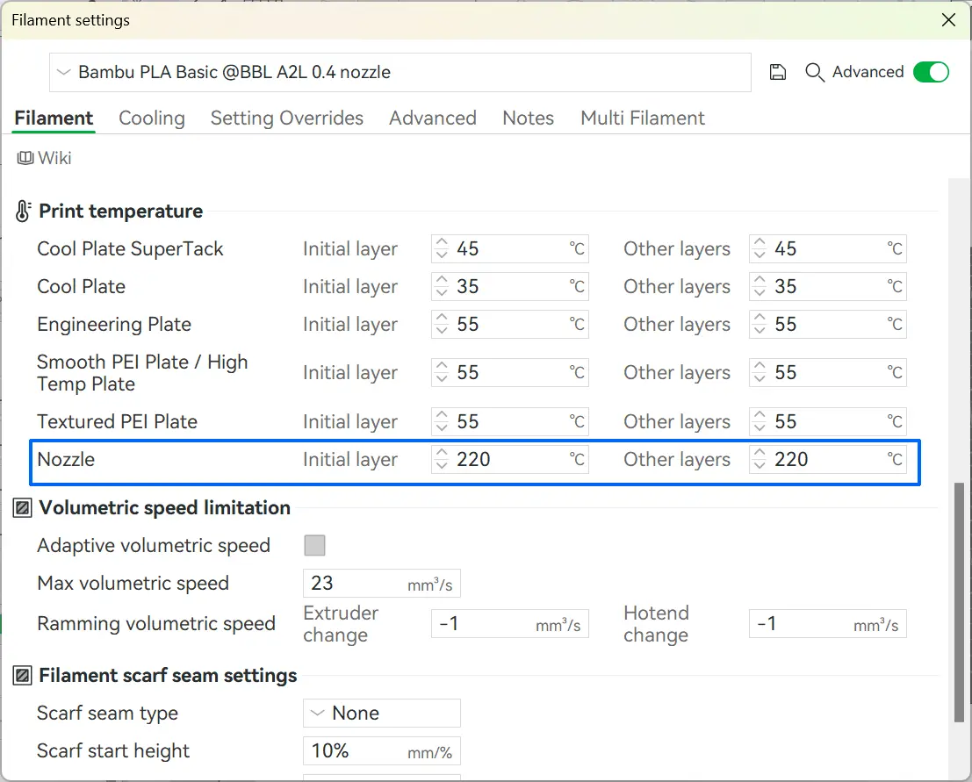
Task: Open the Multi Filament tab
Action: pyautogui.click(x=643, y=118)
